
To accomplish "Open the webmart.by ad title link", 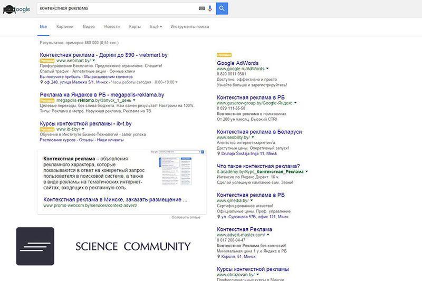I will (103, 55).
